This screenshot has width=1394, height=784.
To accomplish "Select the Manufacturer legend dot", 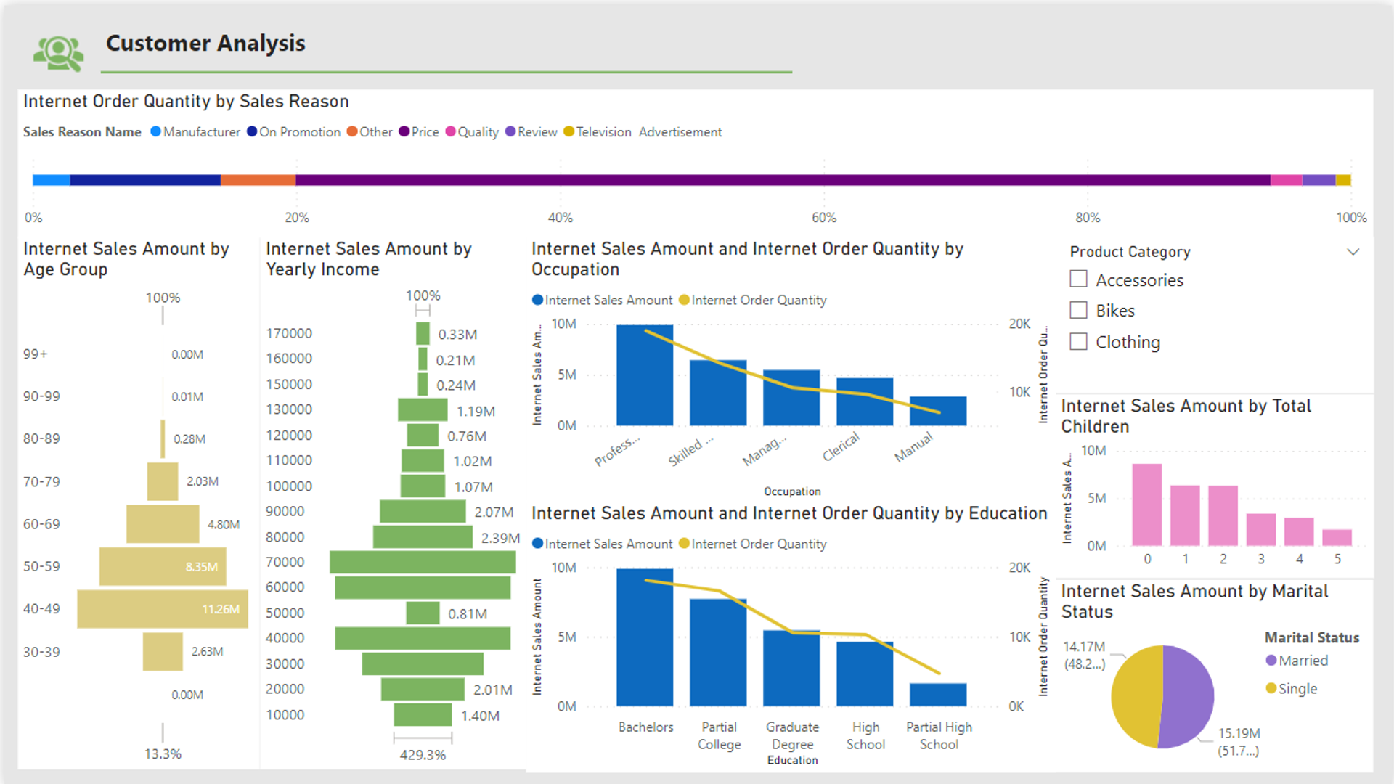I will 155,132.
